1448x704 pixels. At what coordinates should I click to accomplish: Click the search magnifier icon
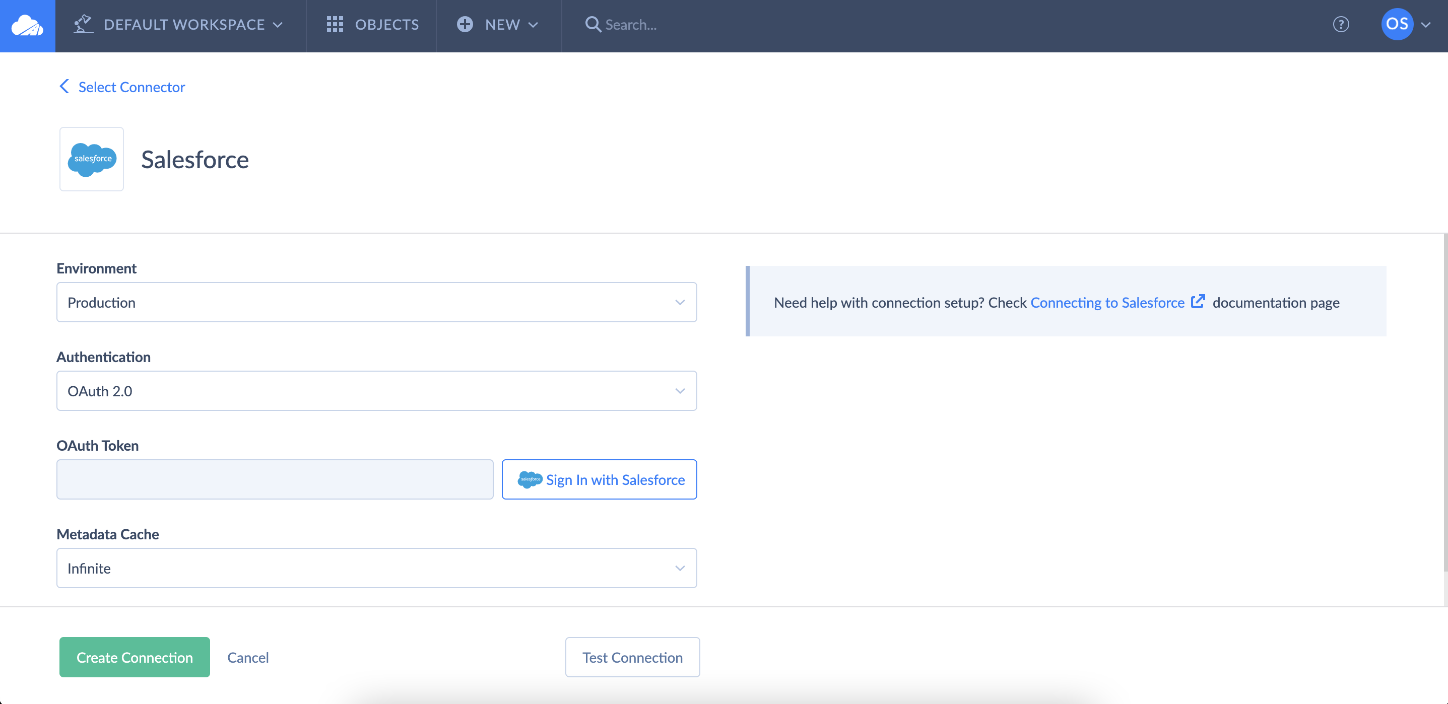click(x=593, y=24)
